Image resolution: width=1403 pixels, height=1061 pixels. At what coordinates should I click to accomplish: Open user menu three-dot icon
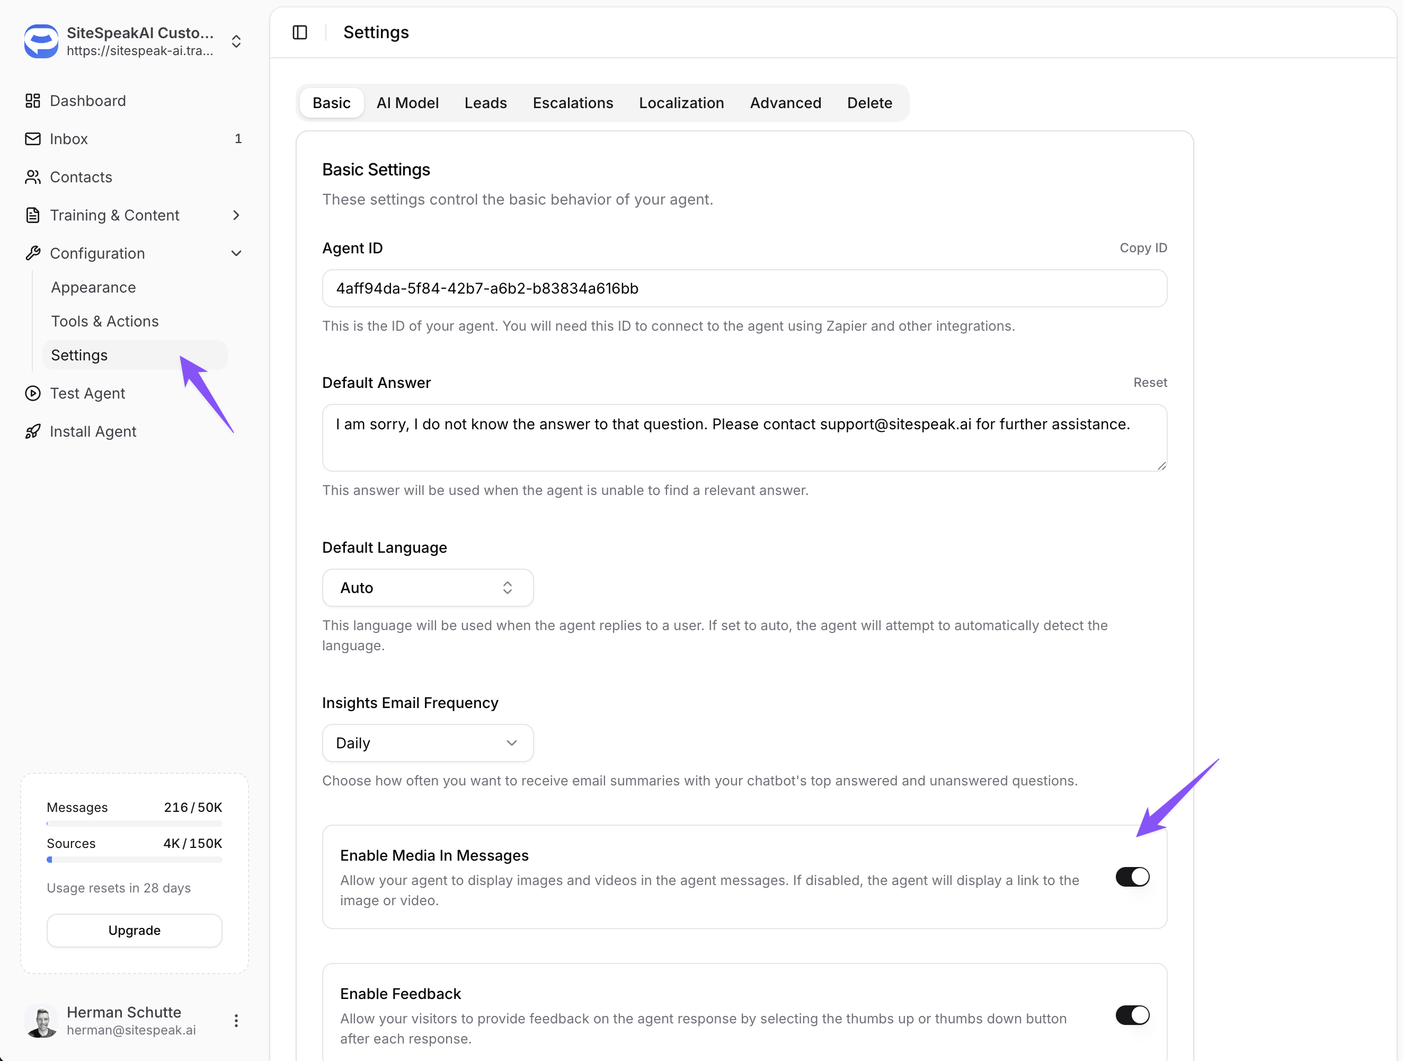click(236, 1020)
